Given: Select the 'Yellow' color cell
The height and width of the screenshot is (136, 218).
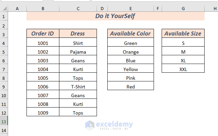Looking at the screenshot, I should click(x=130, y=69).
